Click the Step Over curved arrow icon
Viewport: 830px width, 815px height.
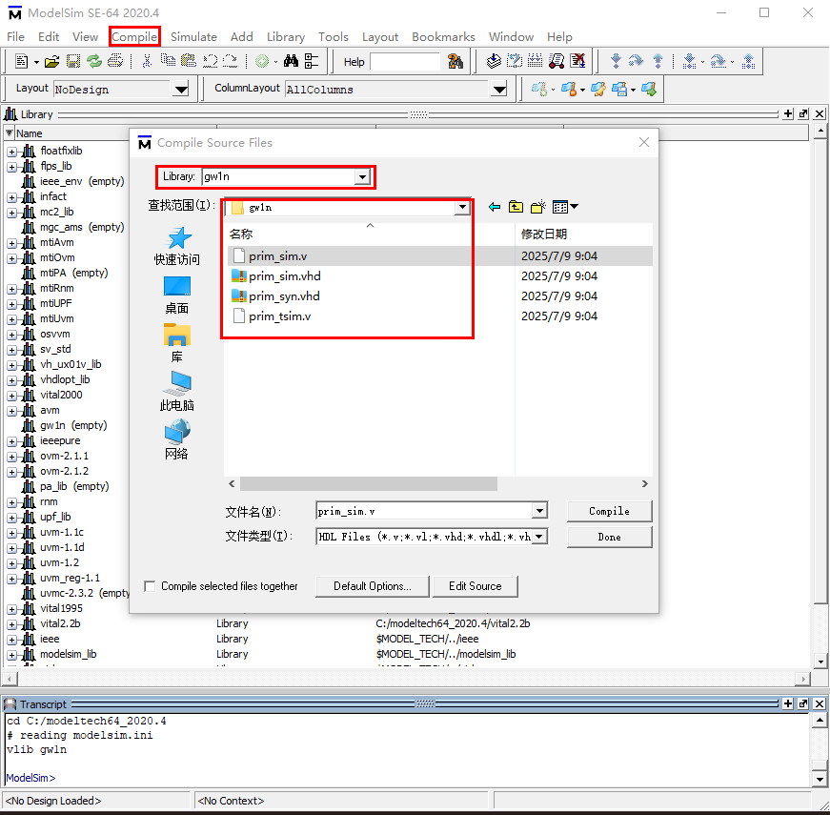[x=636, y=61]
